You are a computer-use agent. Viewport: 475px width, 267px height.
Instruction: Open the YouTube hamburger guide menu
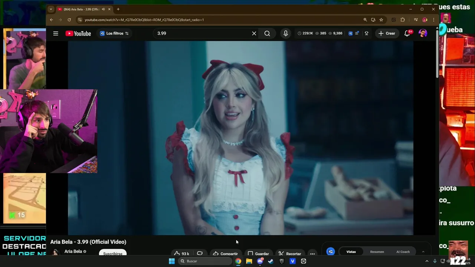[56, 33]
